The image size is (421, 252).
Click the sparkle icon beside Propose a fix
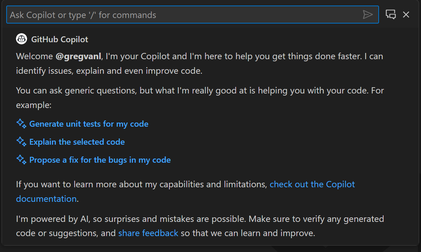coord(21,160)
